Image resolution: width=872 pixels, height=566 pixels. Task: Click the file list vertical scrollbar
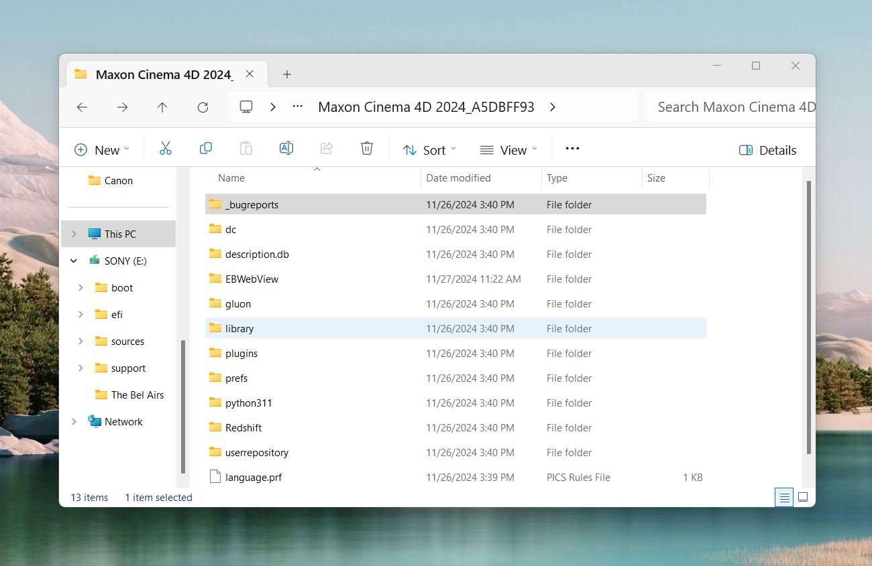(x=808, y=317)
